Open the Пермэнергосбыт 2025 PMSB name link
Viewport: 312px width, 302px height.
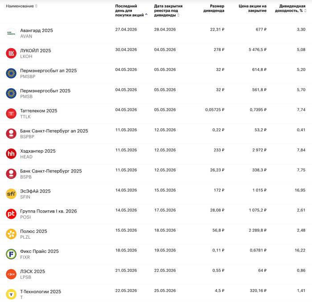click(x=45, y=91)
